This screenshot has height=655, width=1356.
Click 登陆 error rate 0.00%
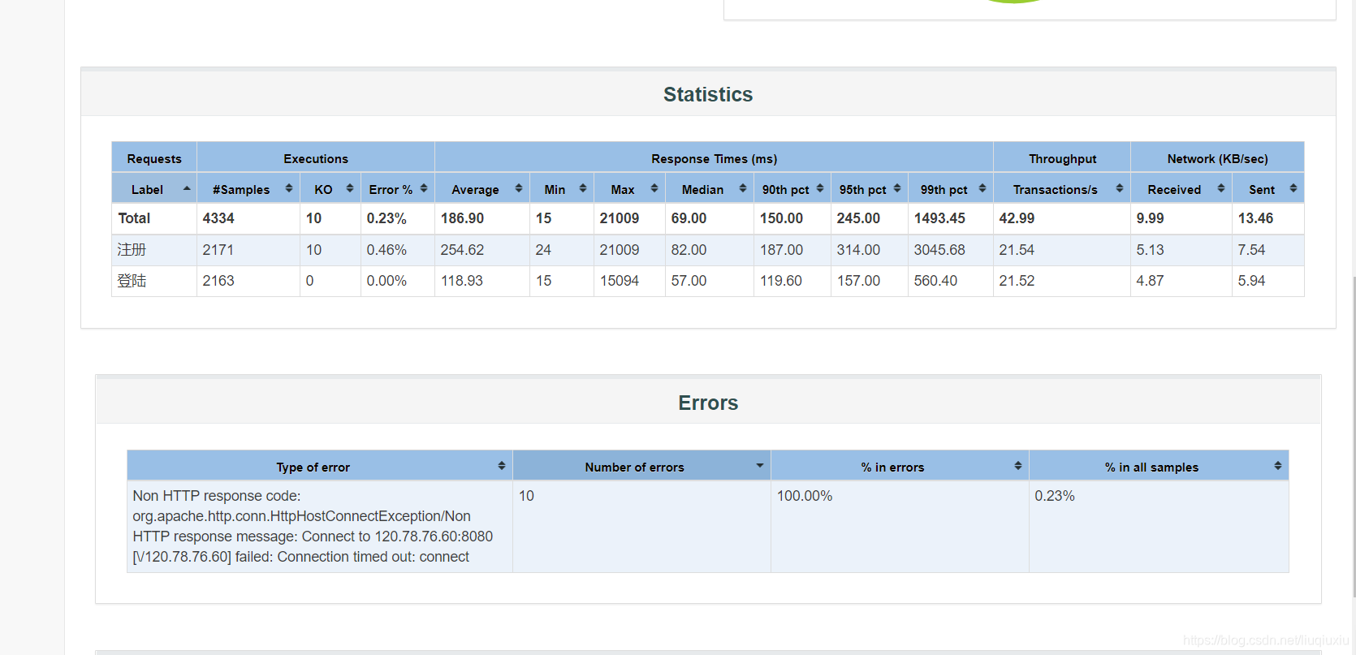[x=387, y=281]
